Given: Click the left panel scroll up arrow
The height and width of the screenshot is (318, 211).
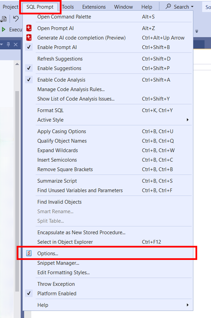Looking at the screenshot, I should pyautogui.click(x=17, y=64).
